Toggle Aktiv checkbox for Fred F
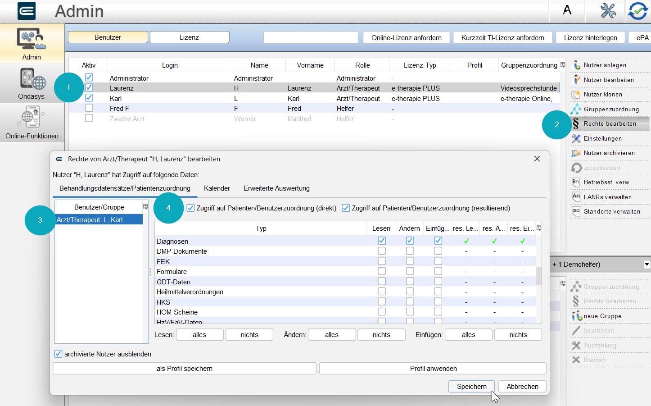Image resolution: width=651 pixels, height=406 pixels. 89,108
